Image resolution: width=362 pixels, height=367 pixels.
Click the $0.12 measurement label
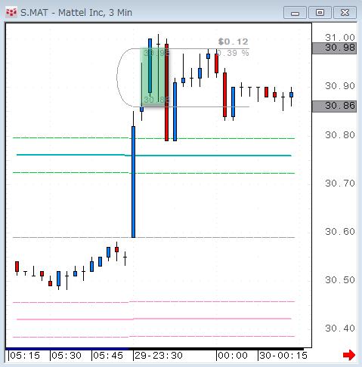234,42
